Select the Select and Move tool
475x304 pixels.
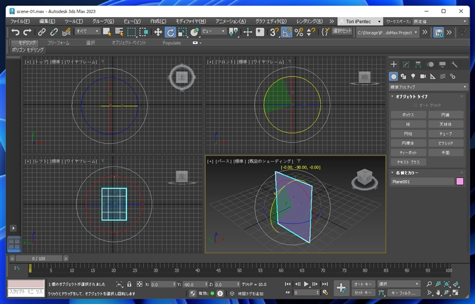(x=158, y=32)
